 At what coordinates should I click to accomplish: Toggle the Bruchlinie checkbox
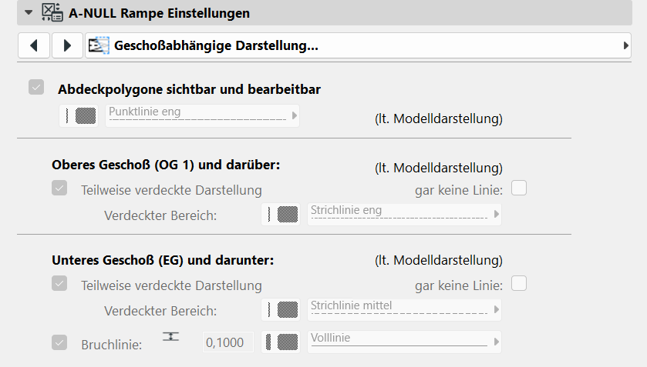coord(59,342)
